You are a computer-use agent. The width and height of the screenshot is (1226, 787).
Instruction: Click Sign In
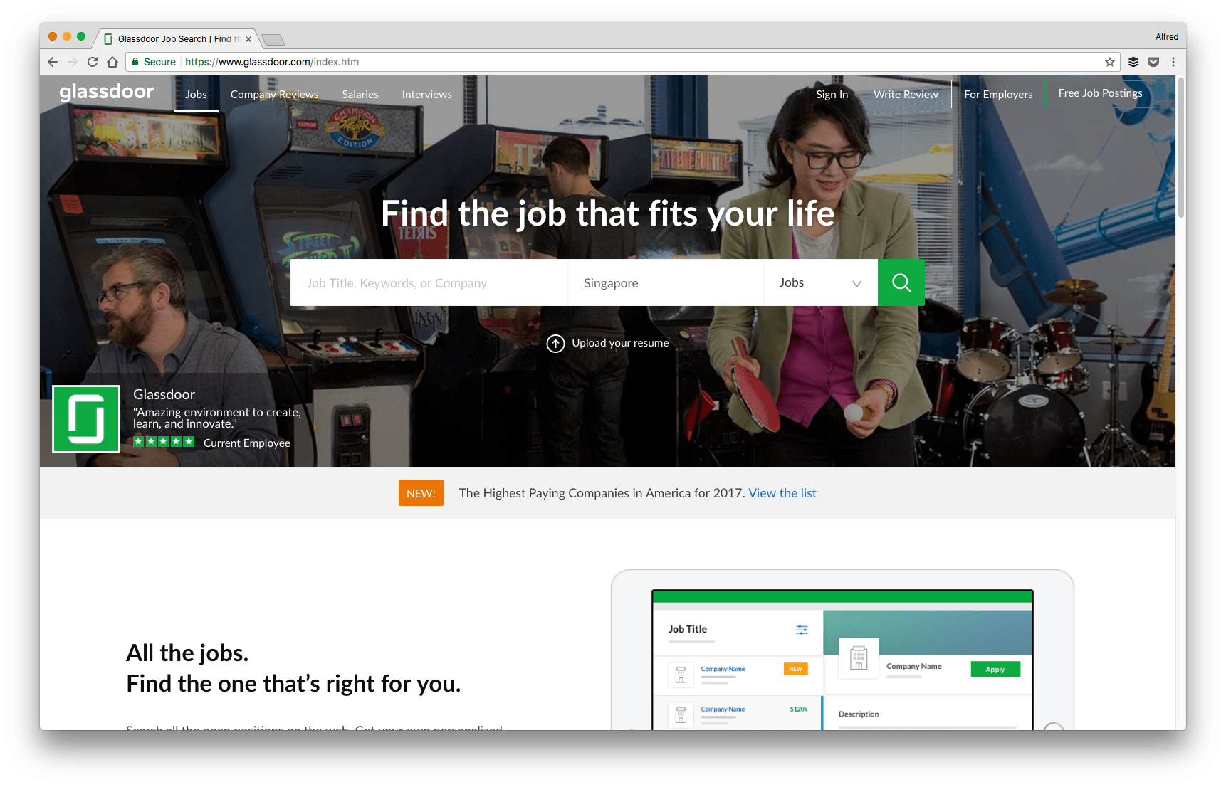point(832,94)
